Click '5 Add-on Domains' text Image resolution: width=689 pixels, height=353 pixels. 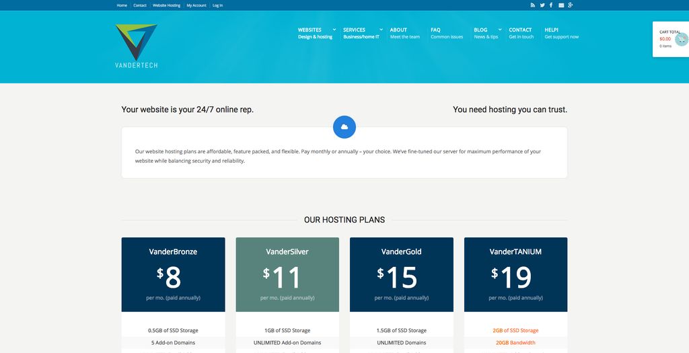[x=173, y=343]
